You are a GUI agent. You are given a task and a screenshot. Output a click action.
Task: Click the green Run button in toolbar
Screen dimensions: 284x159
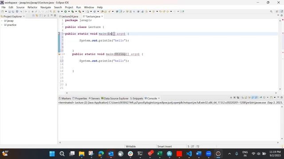point(65,11)
